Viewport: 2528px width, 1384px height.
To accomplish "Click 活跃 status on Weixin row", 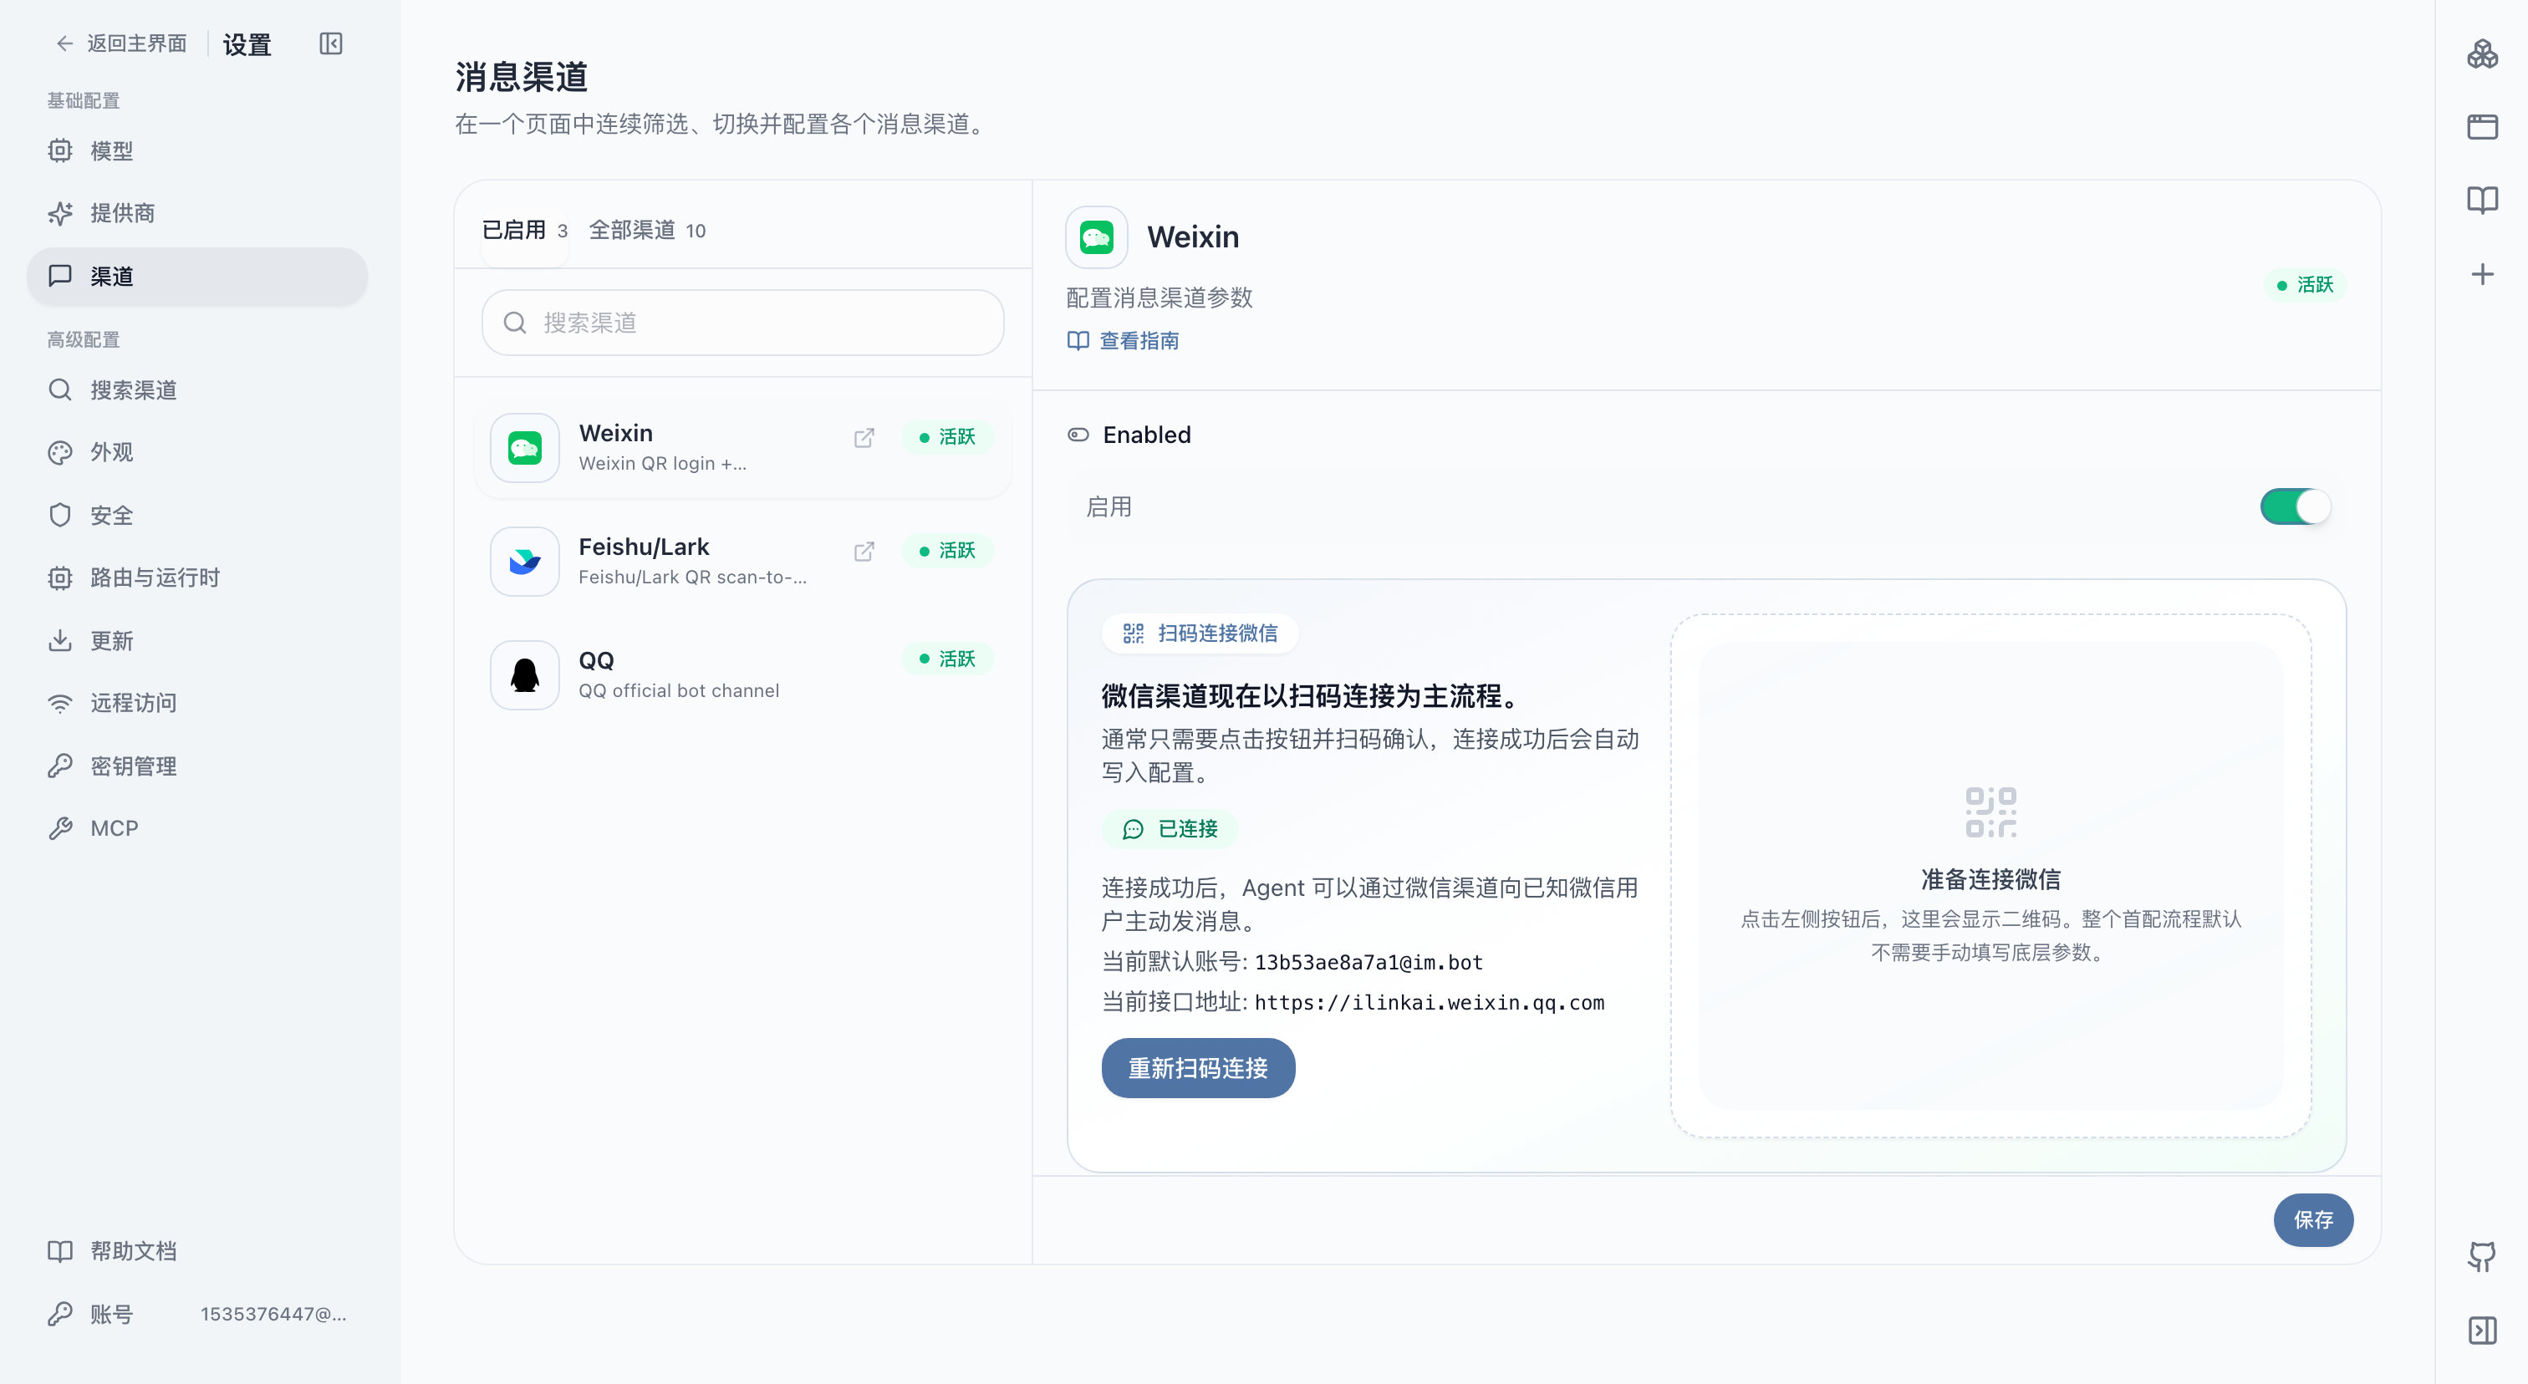I will pyautogui.click(x=947, y=437).
